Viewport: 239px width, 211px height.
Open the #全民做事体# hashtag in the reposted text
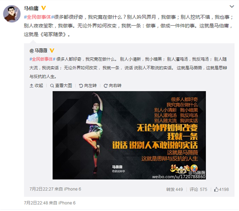43,59
